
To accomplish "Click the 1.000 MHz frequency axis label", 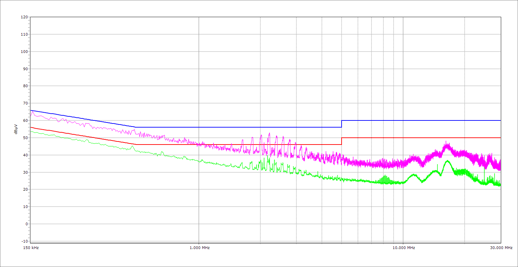I will click(x=200, y=248).
